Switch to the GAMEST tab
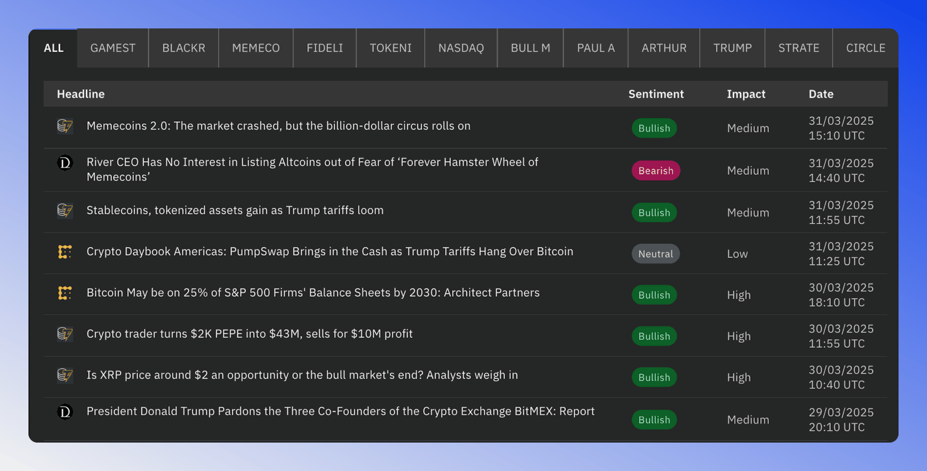927x471 pixels. click(113, 48)
